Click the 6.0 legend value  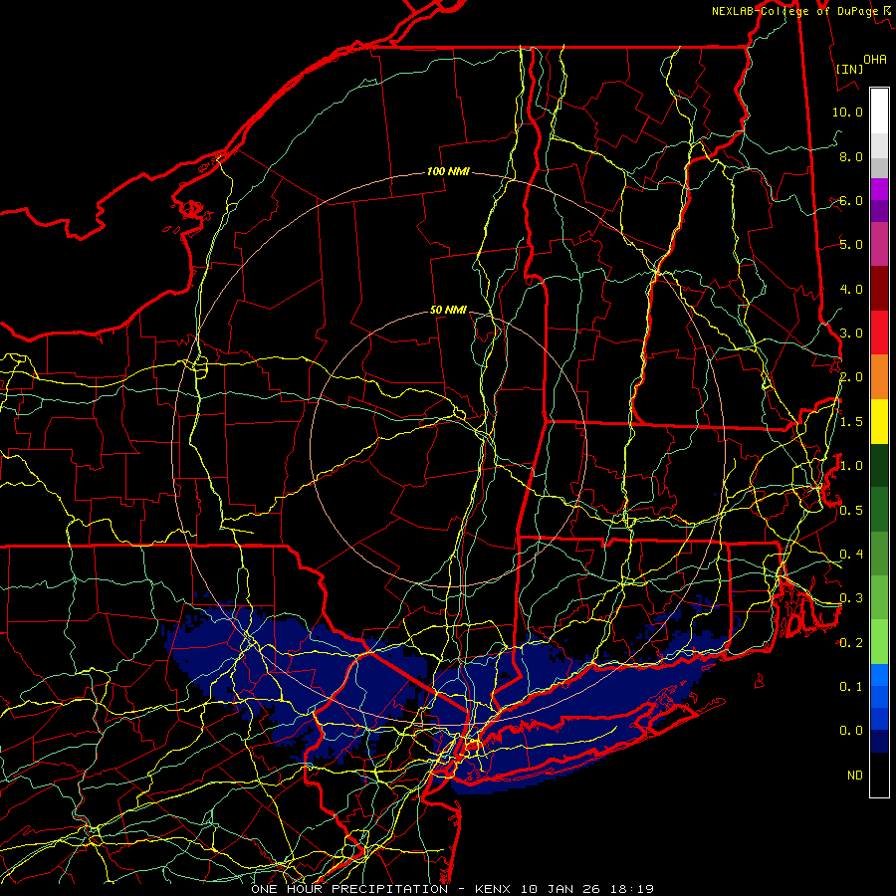coord(850,200)
